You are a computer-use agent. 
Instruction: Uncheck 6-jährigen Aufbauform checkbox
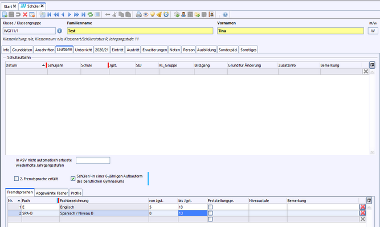73,179
